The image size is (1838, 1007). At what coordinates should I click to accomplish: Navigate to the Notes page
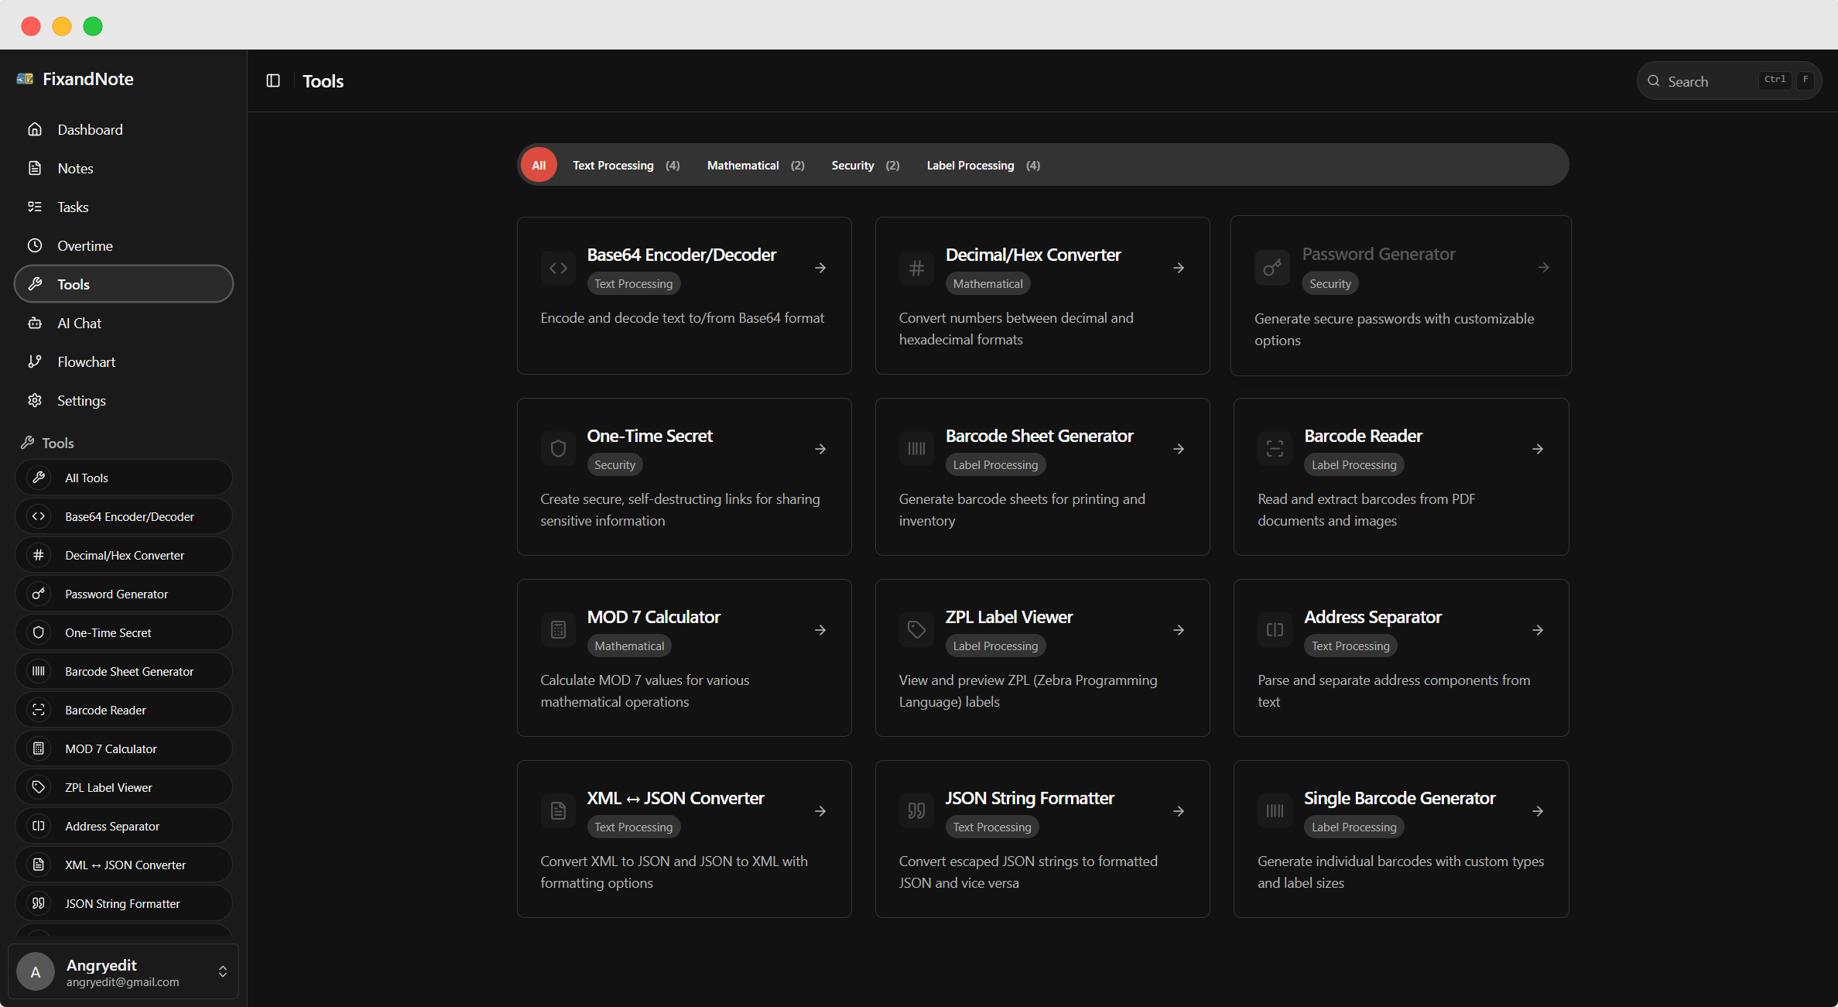[77, 168]
